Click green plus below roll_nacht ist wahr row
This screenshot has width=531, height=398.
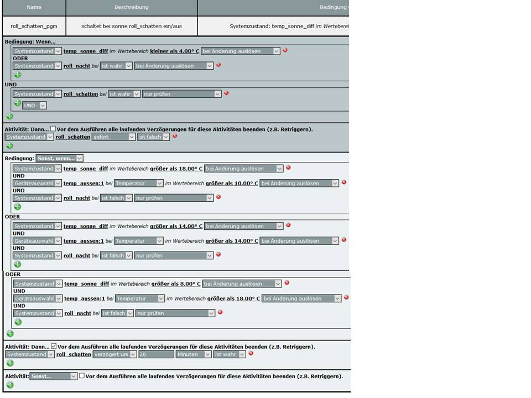tap(18, 75)
